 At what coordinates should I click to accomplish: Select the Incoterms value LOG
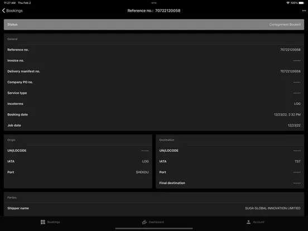click(x=297, y=104)
